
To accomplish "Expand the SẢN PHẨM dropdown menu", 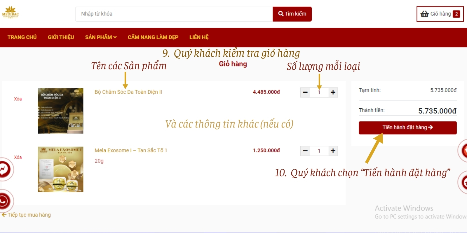I will (101, 37).
